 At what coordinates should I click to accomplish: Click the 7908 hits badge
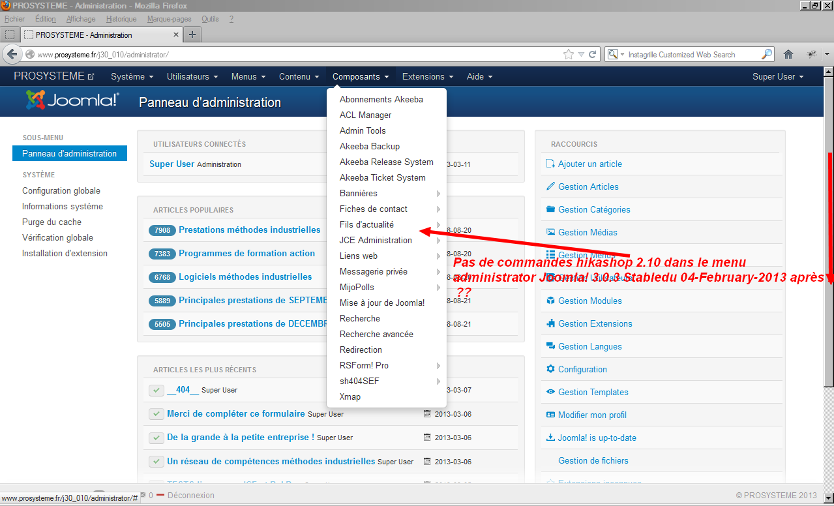point(162,230)
